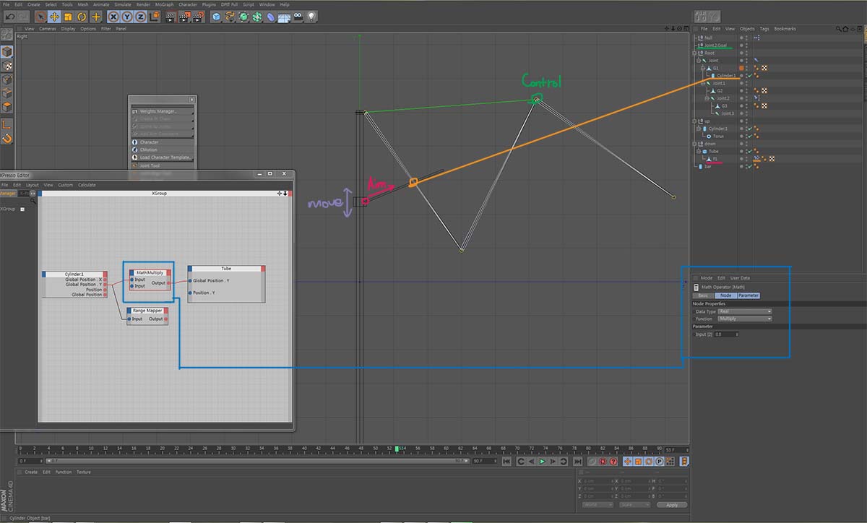Image resolution: width=867 pixels, height=523 pixels.
Task: Click Render View clapperboard icon
Action: pos(170,17)
